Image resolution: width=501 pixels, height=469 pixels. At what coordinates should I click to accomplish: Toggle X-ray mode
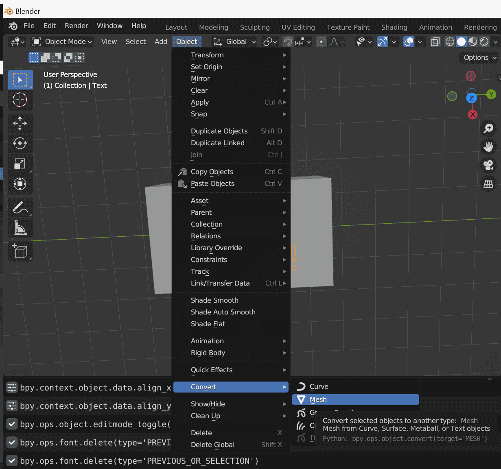click(435, 41)
